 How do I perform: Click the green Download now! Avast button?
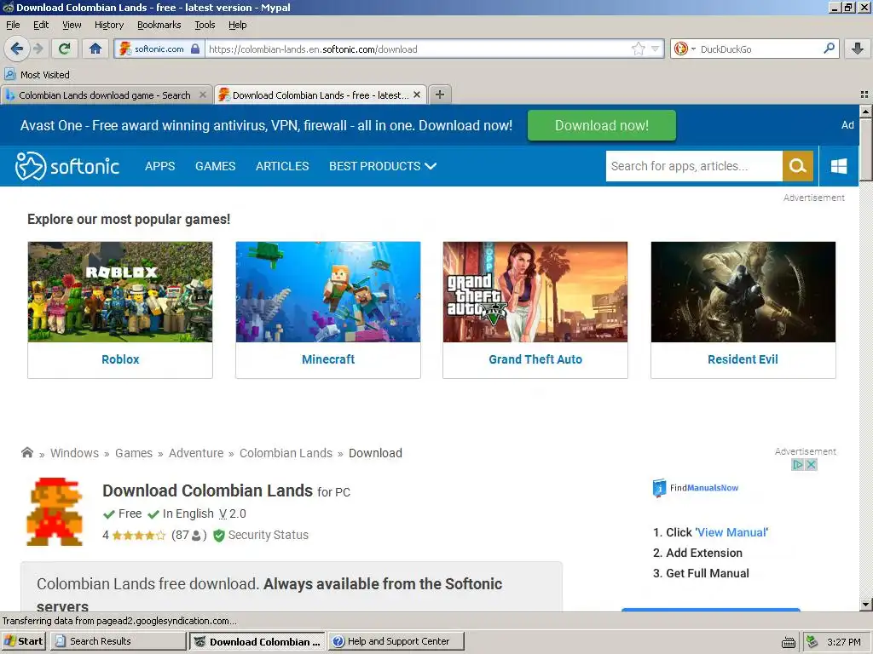coord(601,125)
